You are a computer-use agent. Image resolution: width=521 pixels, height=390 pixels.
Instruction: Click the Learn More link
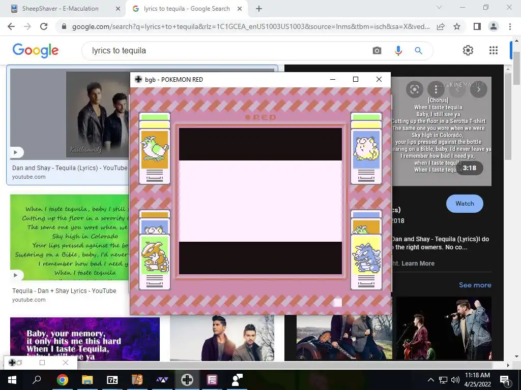(x=418, y=264)
